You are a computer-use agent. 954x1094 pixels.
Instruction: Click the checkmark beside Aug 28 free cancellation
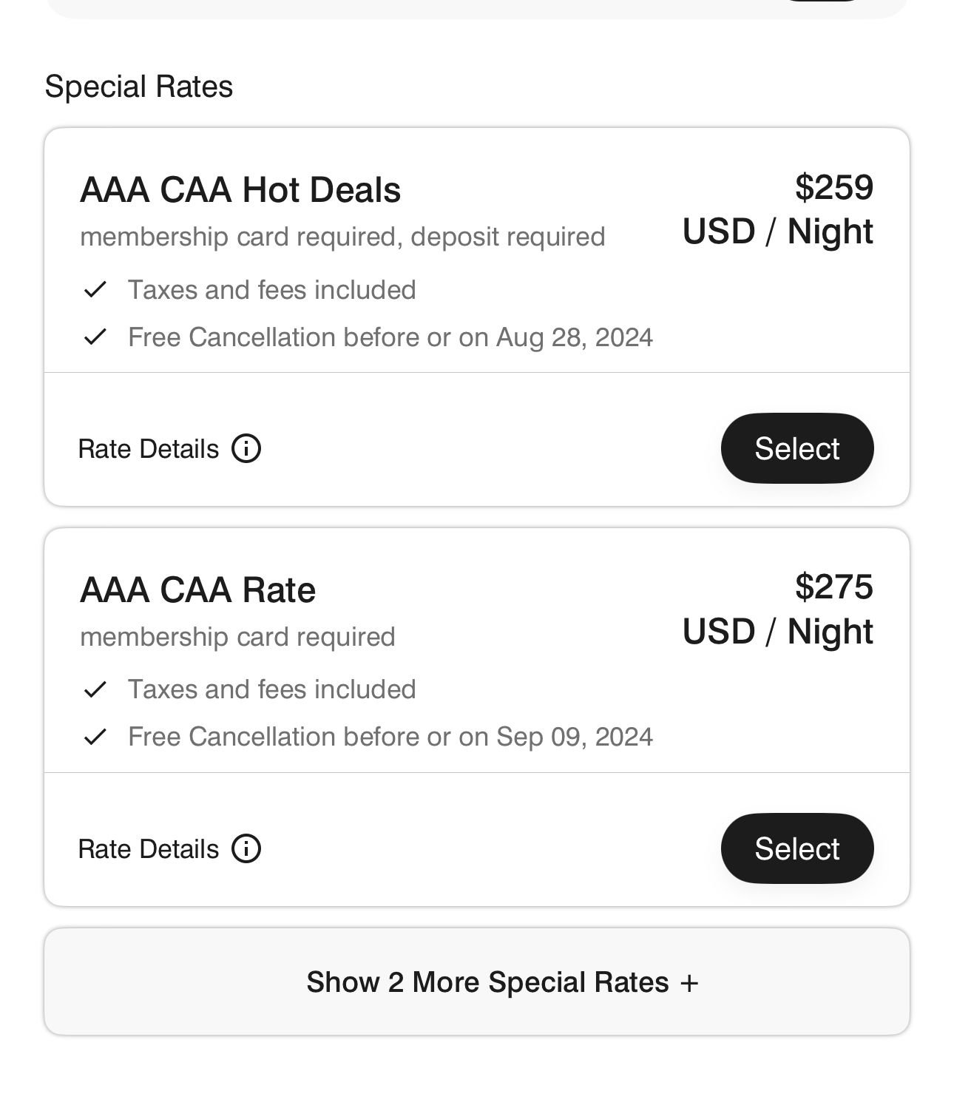tap(95, 337)
